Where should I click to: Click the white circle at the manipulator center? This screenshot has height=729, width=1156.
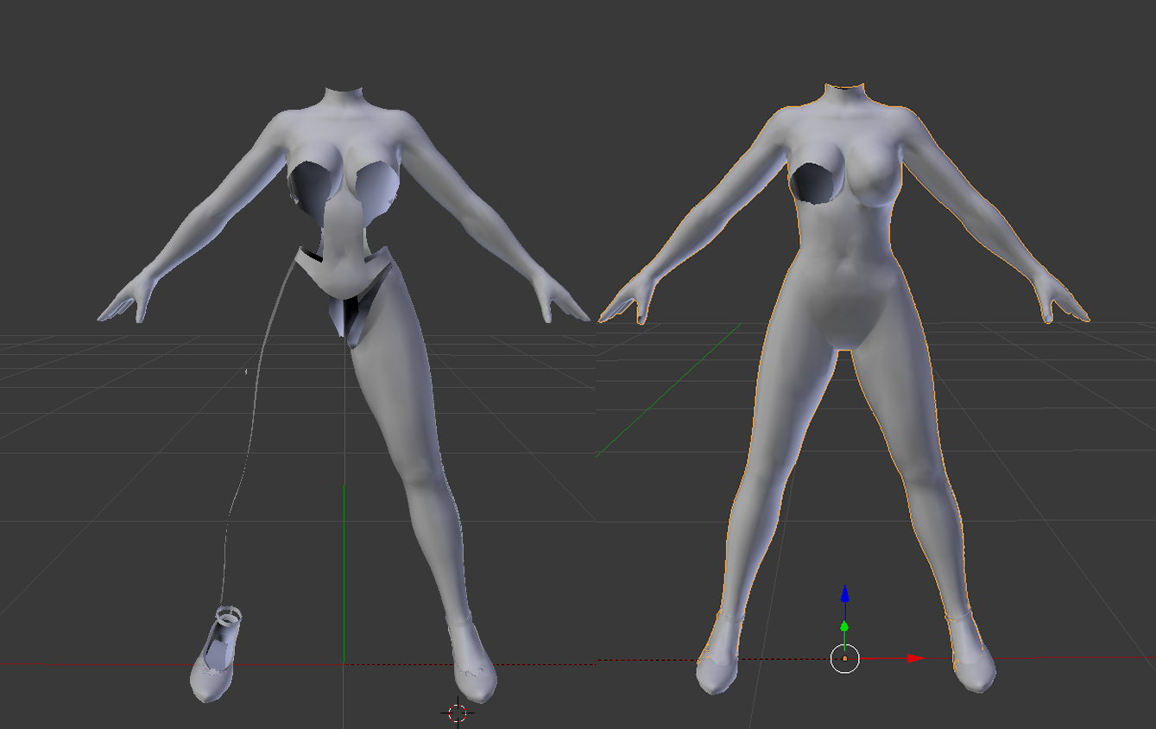(x=844, y=658)
